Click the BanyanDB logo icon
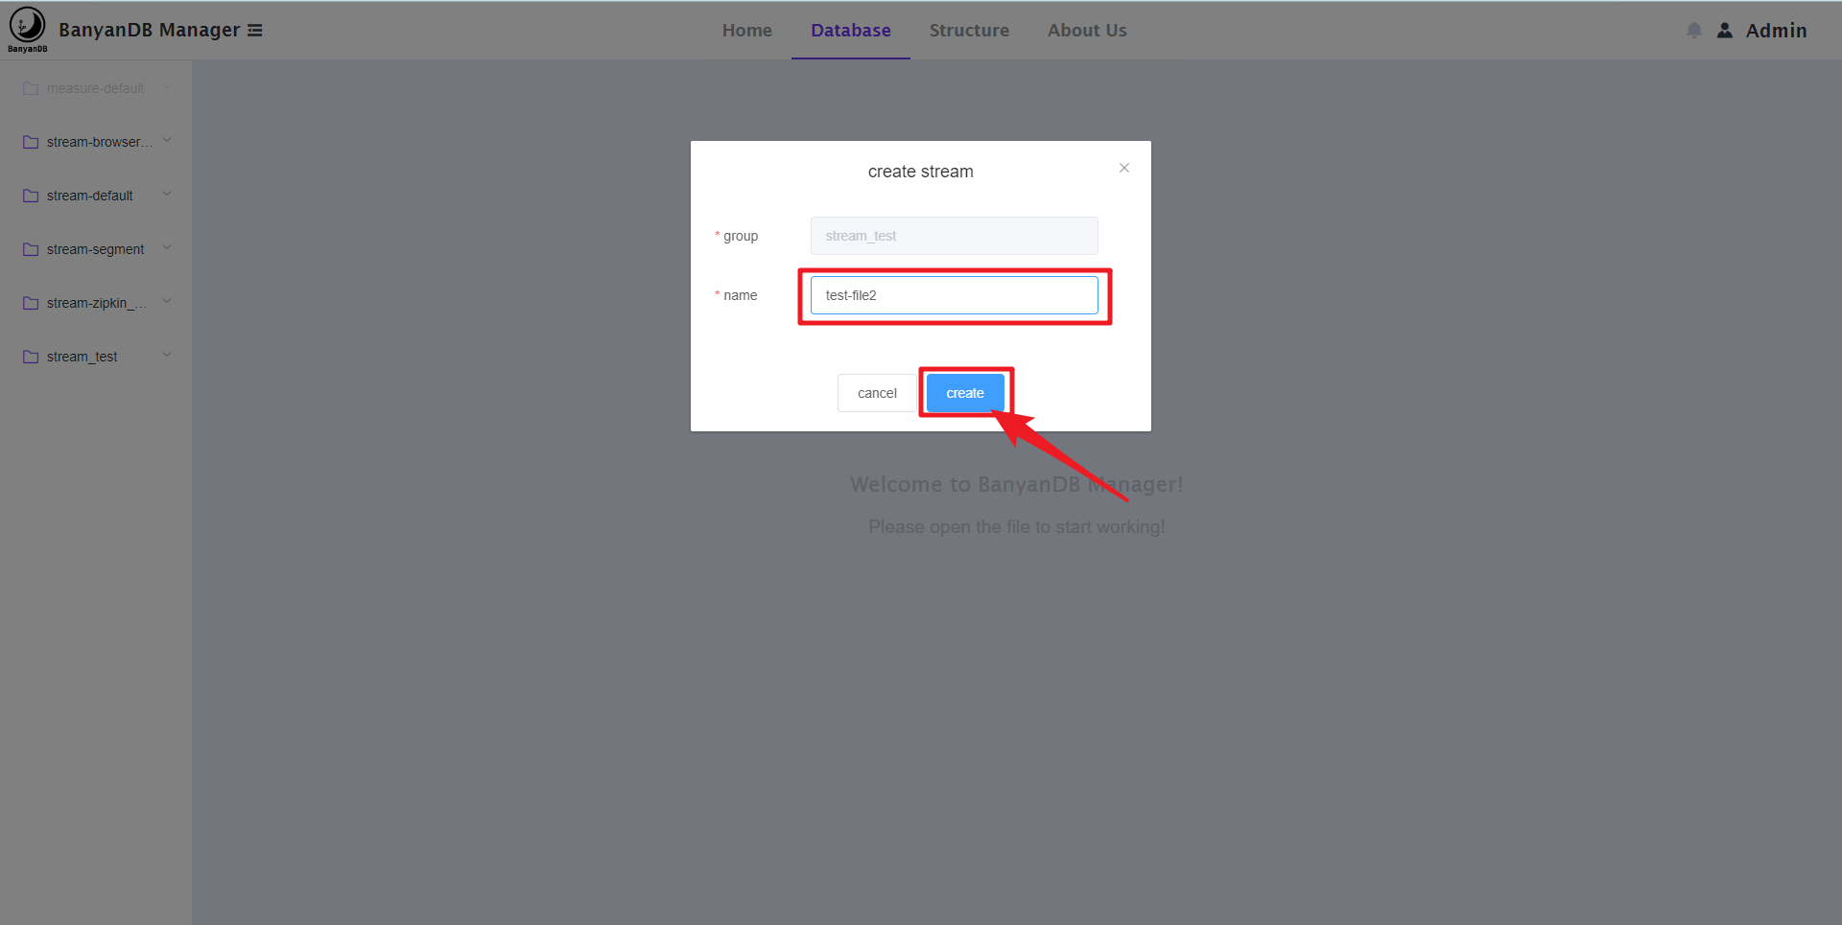Screen dimensions: 1842x925 pyautogui.click(x=27, y=29)
